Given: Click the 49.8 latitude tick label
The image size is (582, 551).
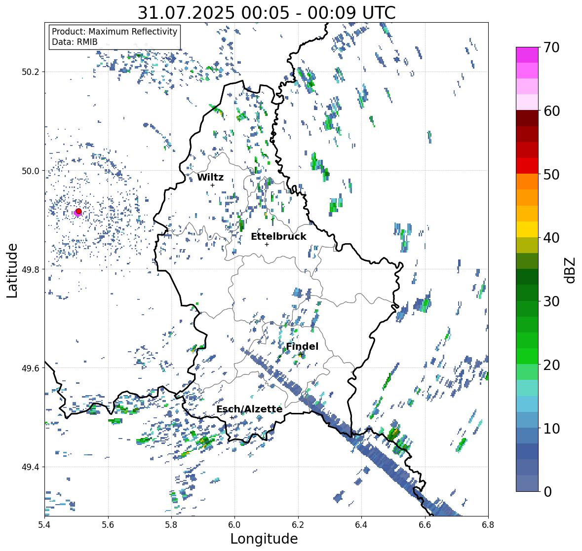Looking at the screenshot, I should pyautogui.click(x=31, y=269).
